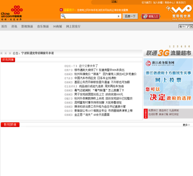The image size is (193, 176).
Task: Open the 联通3G流量超市 banner
Action: (168, 53)
